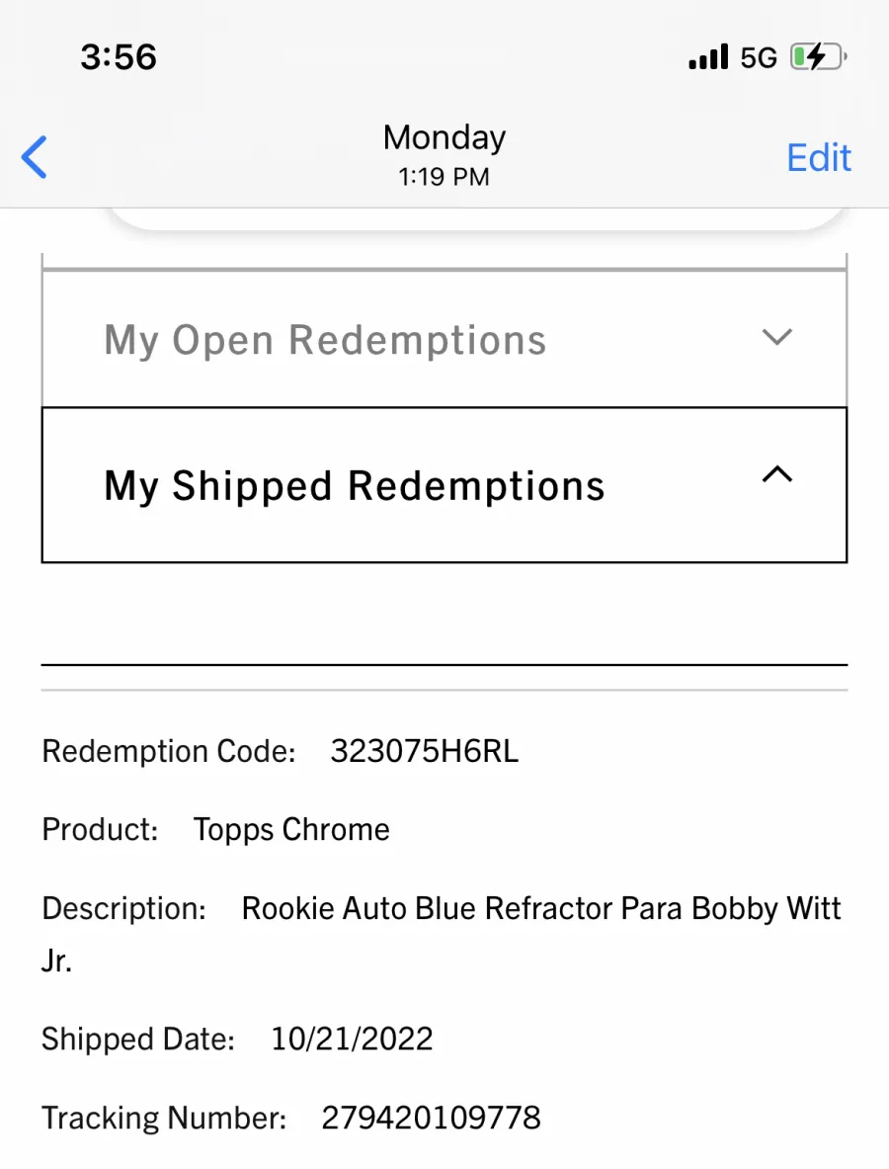
Task: Select the My Open Redemptions heading
Action: [325, 340]
